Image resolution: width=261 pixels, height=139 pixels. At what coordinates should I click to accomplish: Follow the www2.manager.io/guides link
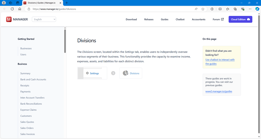click(x=219, y=91)
